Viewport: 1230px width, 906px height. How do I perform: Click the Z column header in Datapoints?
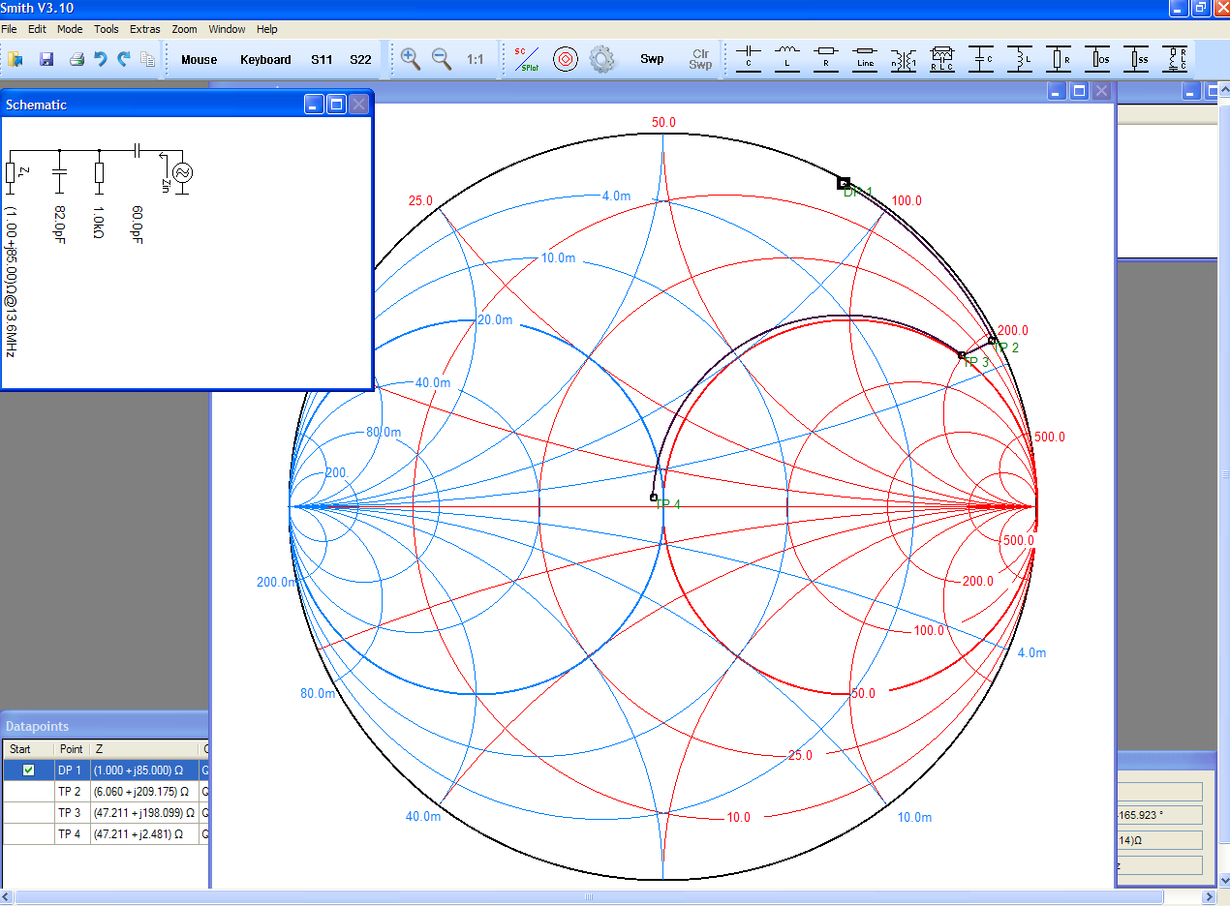(x=143, y=749)
